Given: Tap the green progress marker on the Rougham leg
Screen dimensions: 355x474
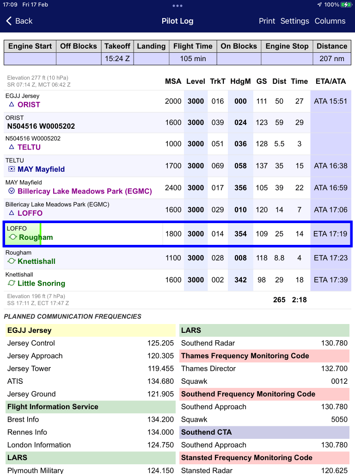Looking at the screenshot, I should point(41,234).
